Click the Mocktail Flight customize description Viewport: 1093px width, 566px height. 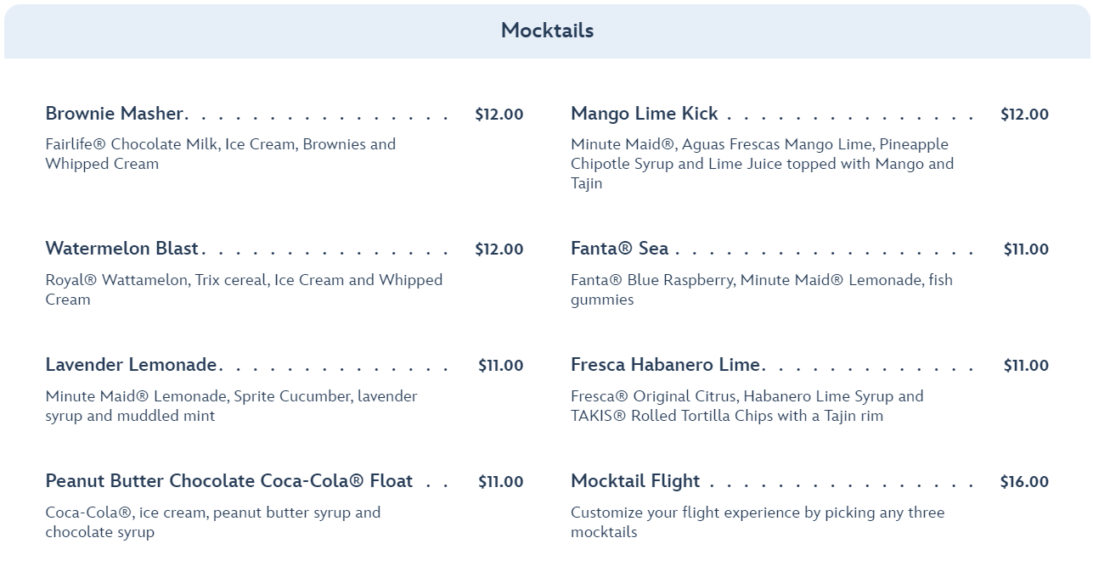pyautogui.click(x=756, y=522)
